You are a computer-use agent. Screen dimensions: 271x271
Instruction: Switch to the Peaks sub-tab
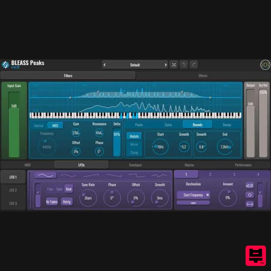pos(139,125)
